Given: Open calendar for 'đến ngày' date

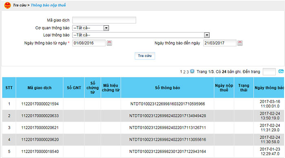Looking at the screenshot, I should click(240, 43).
